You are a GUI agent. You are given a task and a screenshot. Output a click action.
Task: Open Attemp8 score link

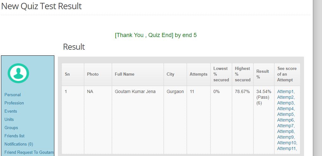pos(285,131)
